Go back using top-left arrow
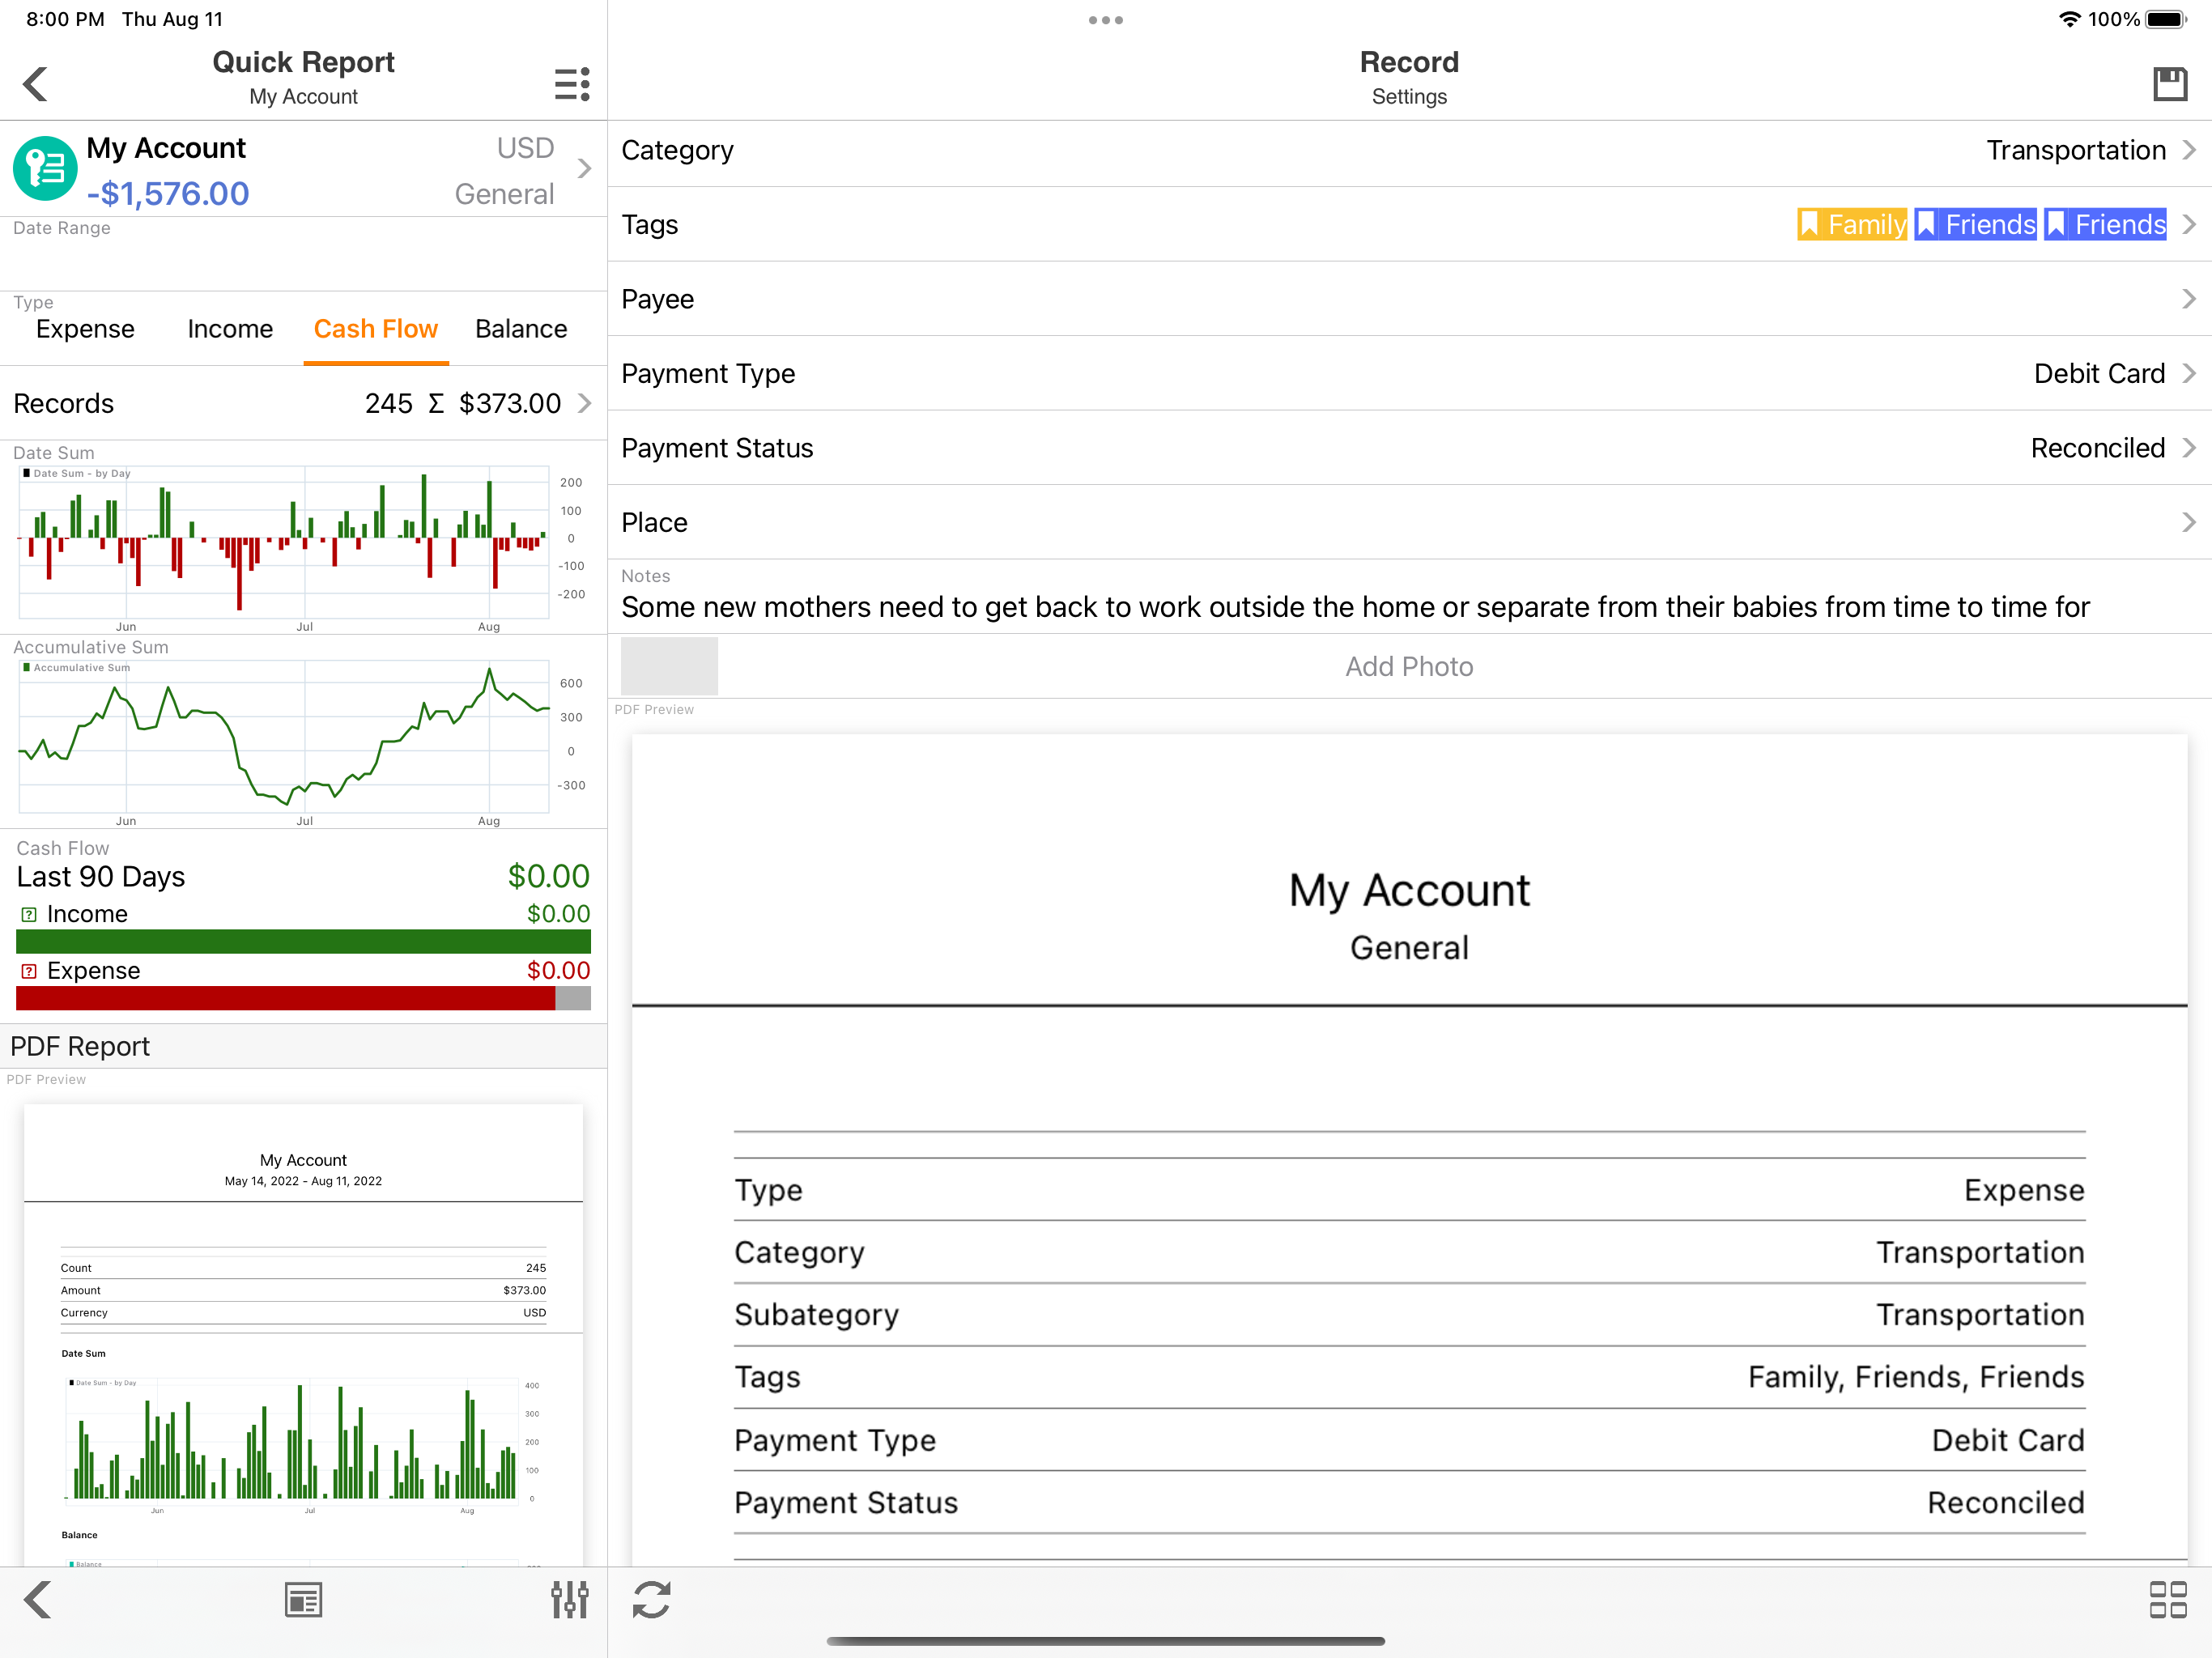The height and width of the screenshot is (1658, 2212). tap(36, 84)
